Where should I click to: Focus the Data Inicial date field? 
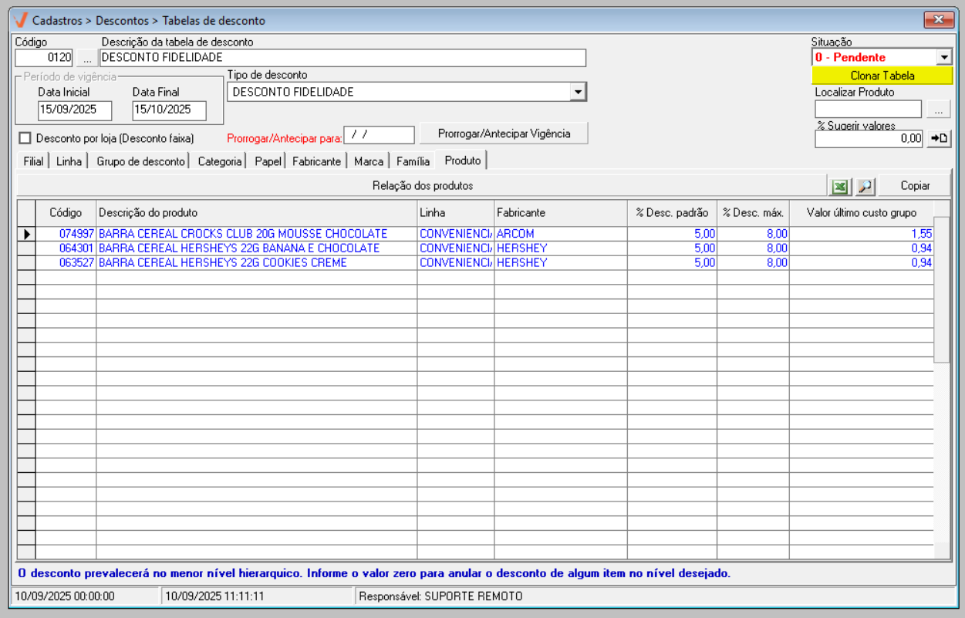[x=75, y=110]
